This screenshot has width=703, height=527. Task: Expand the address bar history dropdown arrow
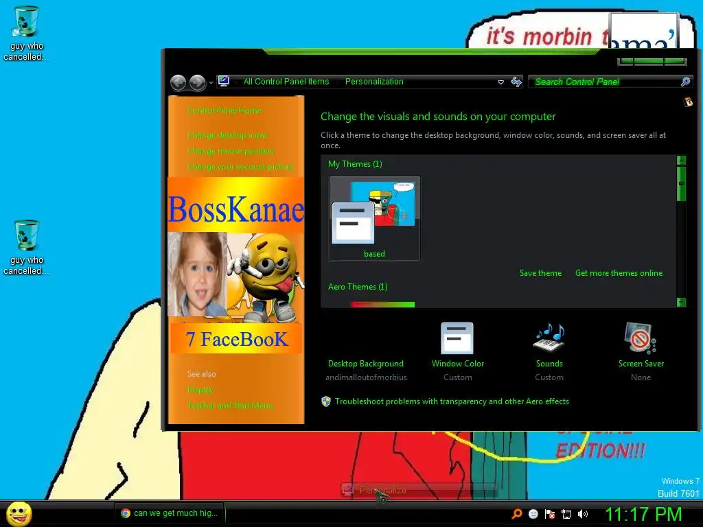(x=500, y=82)
